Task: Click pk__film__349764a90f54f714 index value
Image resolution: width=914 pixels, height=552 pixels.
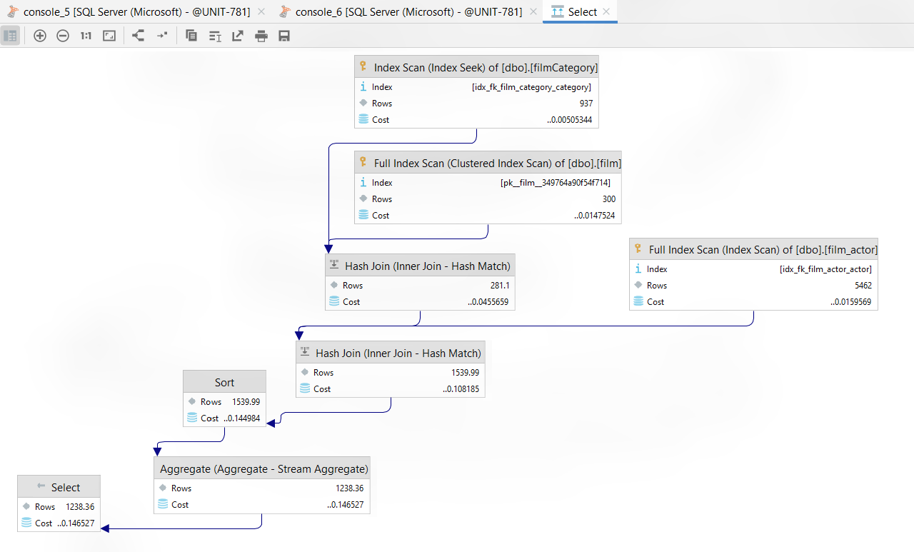Action: [556, 183]
